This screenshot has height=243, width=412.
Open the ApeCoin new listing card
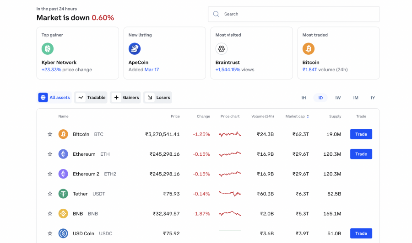point(165,53)
